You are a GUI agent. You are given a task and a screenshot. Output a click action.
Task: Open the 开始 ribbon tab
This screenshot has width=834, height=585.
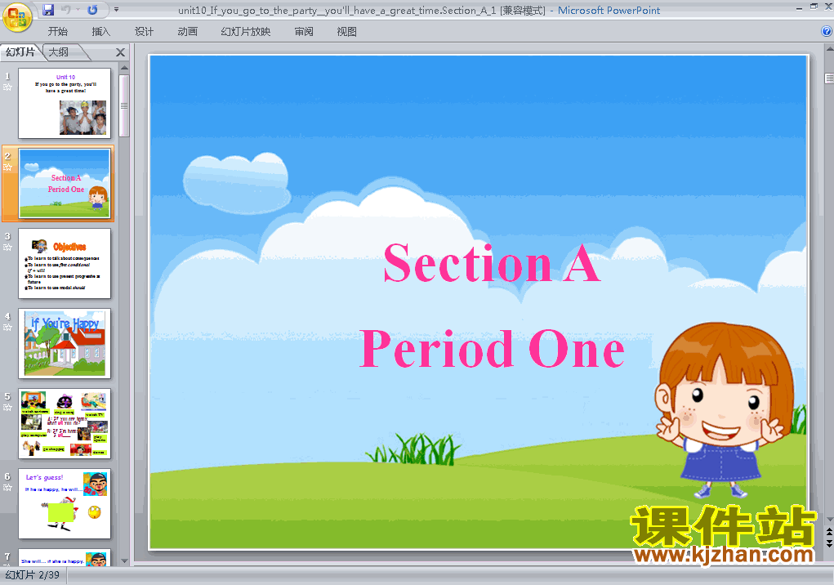(x=57, y=31)
